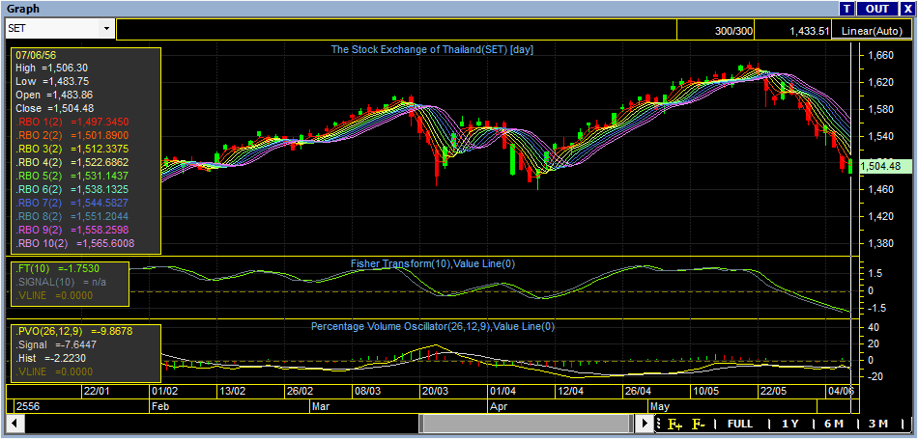
Task: Show FULL time range
Action: (739, 424)
